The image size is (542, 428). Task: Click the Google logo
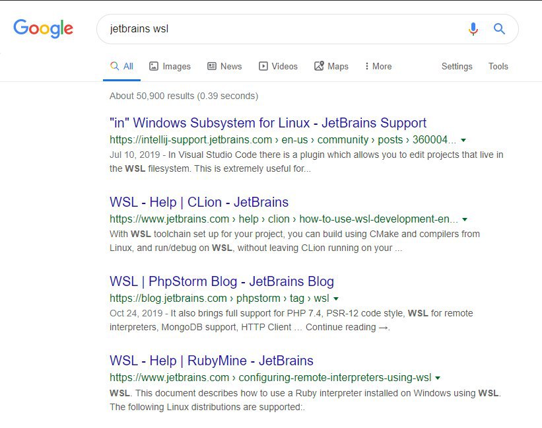click(43, 28)
